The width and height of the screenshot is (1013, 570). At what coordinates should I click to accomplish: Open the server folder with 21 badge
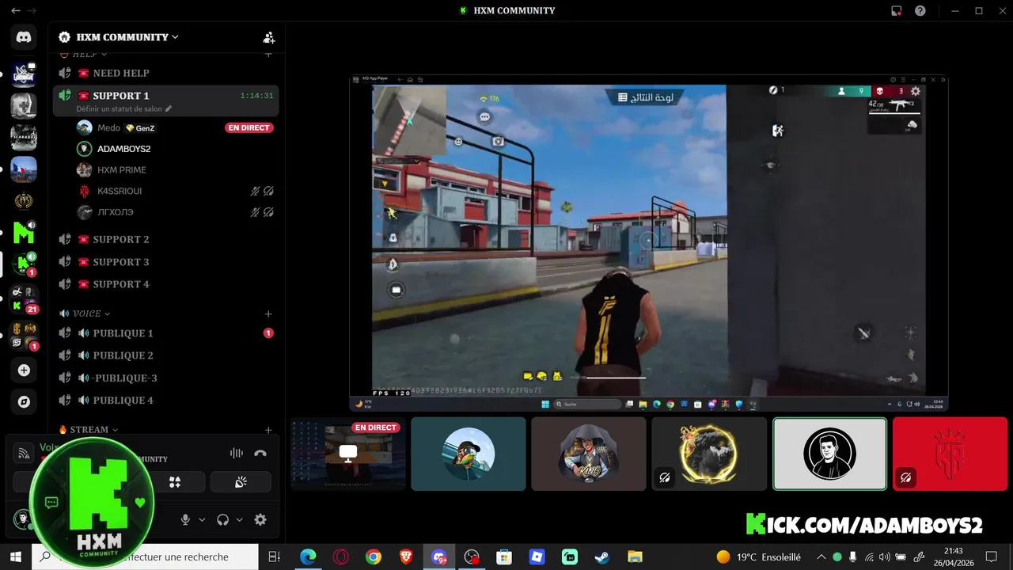tap(24, 299)
